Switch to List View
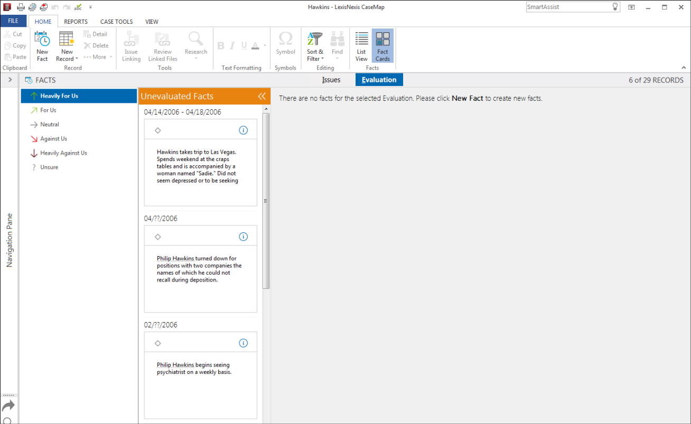Viewport: 691px width, 424px height. (361, 46)
